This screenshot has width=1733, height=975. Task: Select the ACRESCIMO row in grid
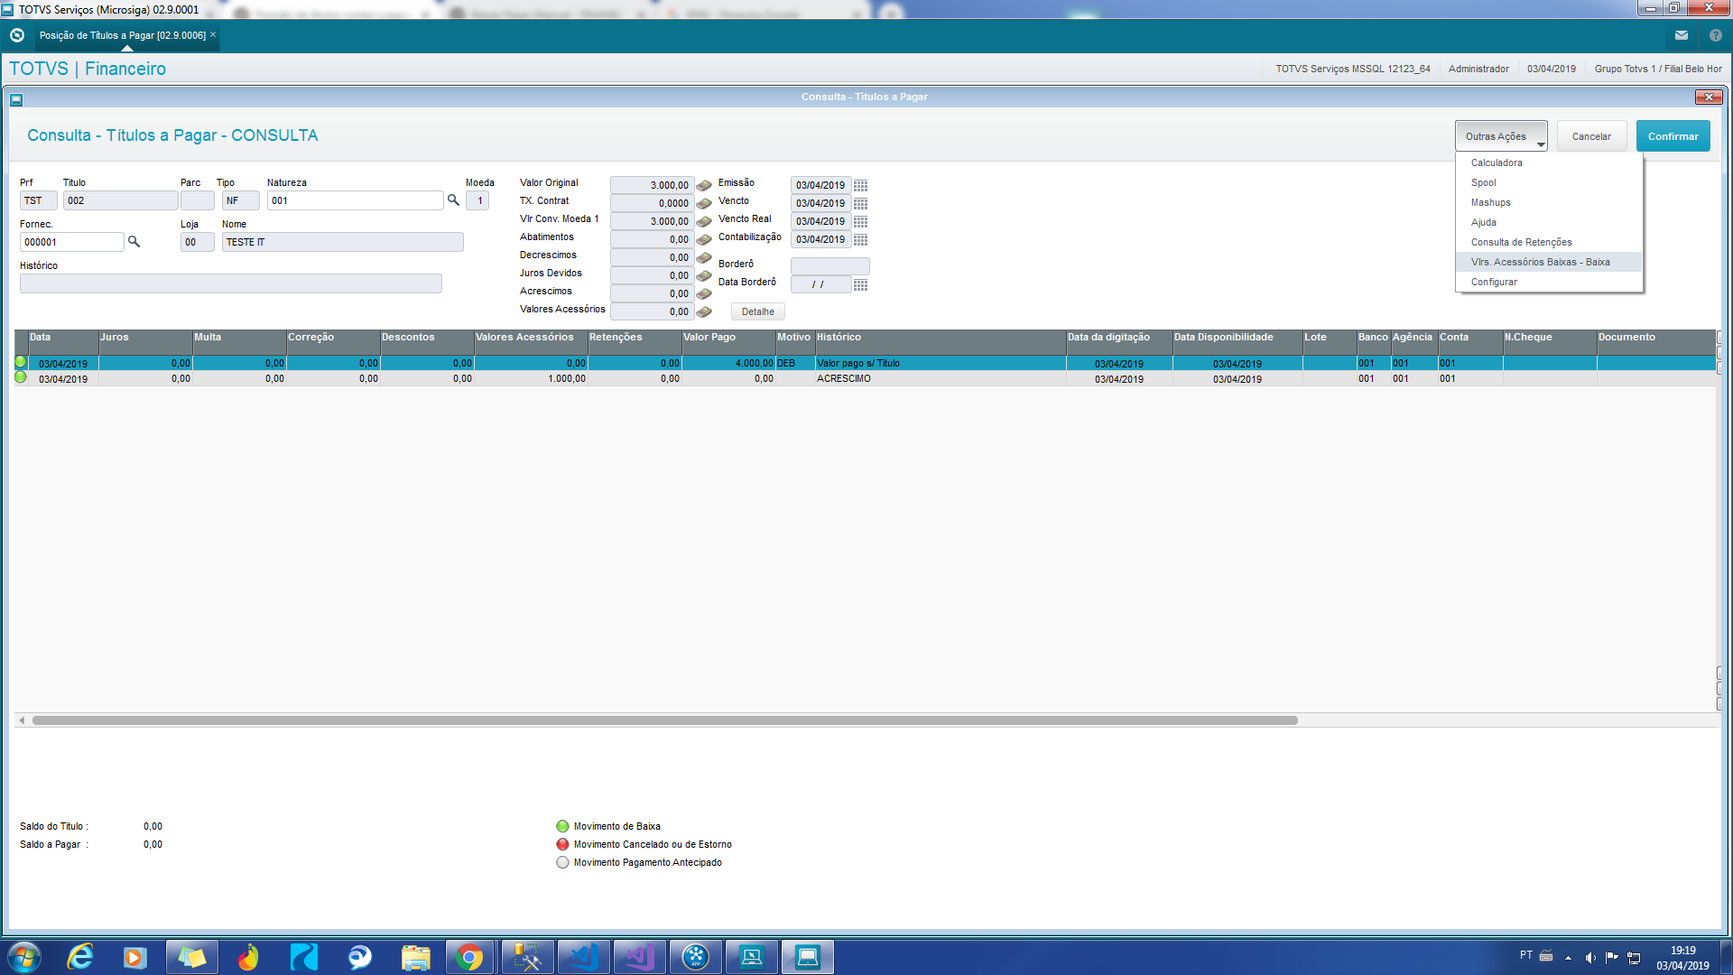click(x=843, y=379)
